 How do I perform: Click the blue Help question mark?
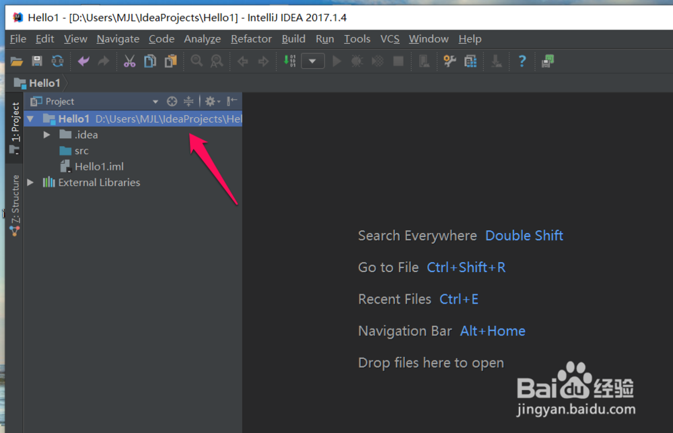[x=522, y=61]
